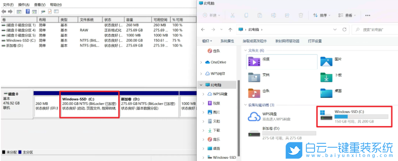The image size is (398, 161).
Task: Sort by the 可用空间 column header
Action: click(x=161, y=20)
